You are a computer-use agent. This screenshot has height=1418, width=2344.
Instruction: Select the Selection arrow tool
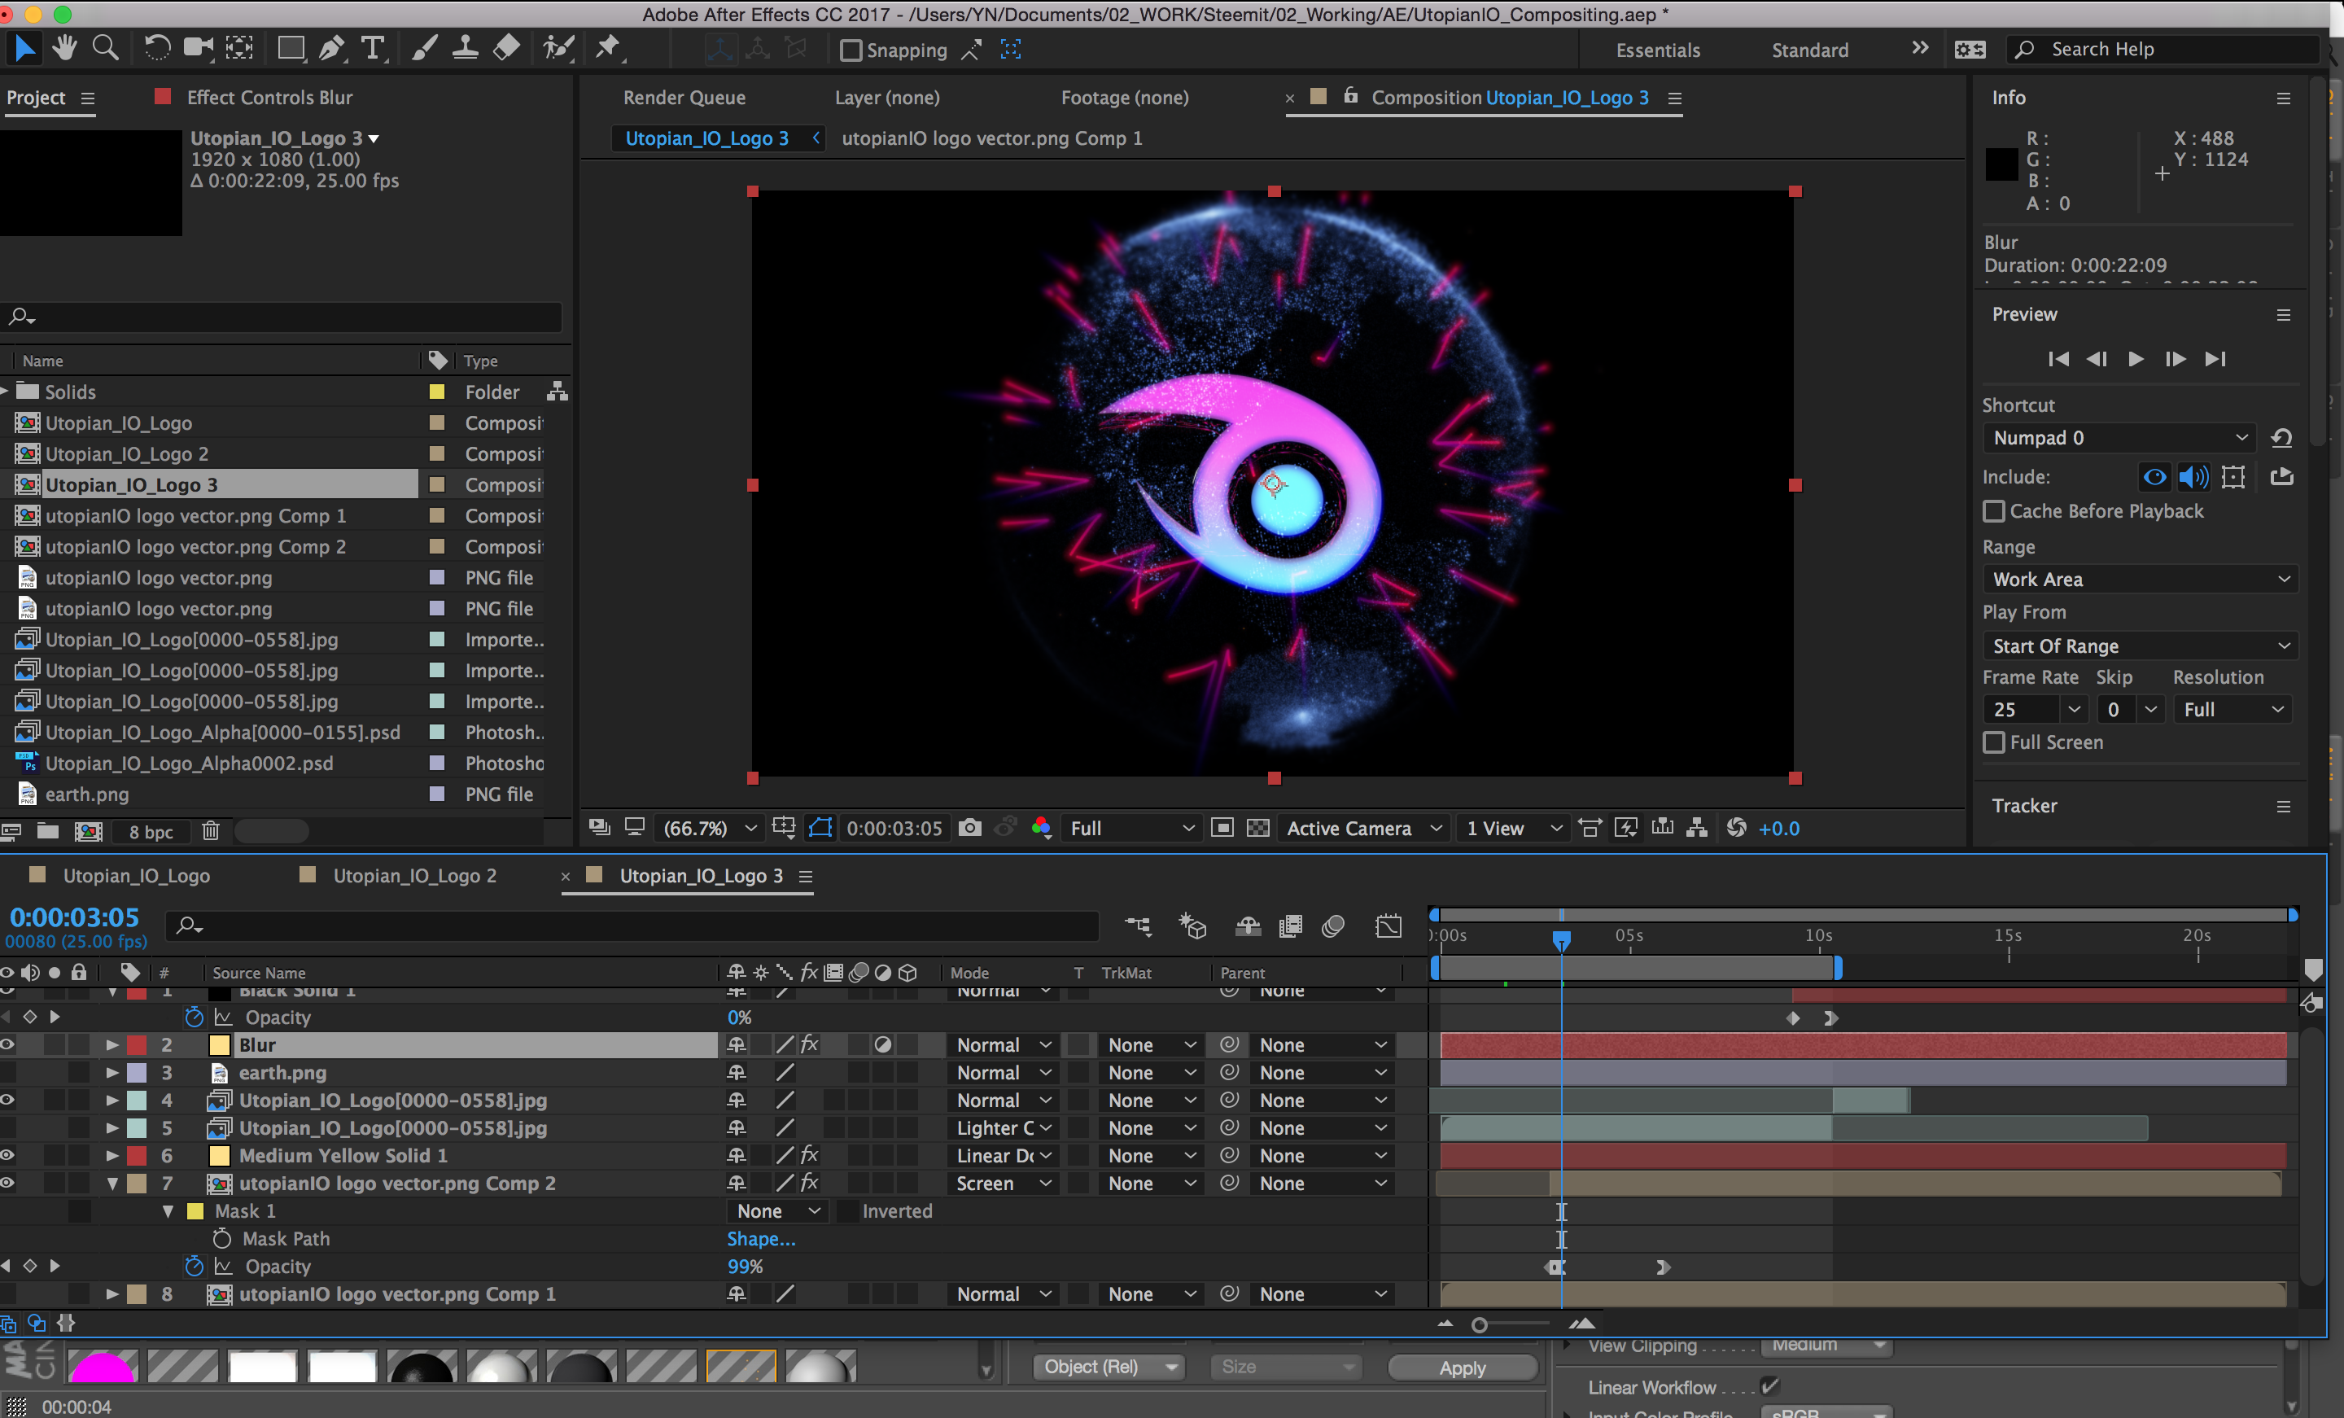click(24, 49)
